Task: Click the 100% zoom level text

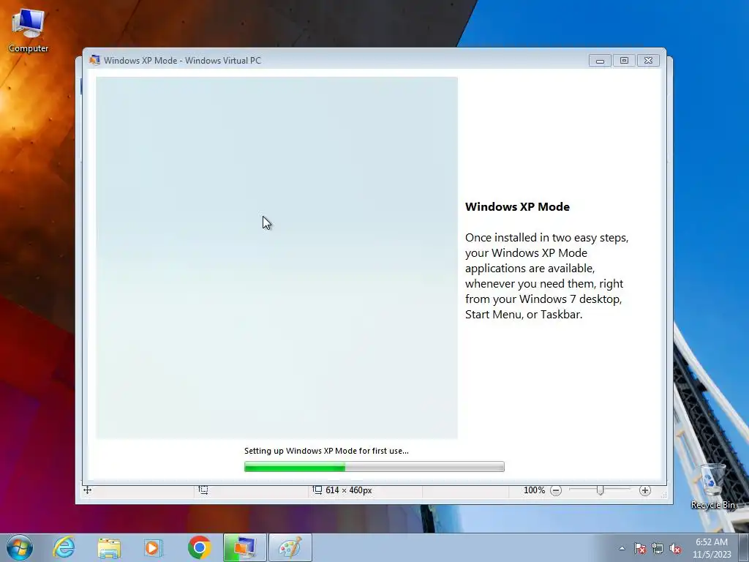Action: 534,490
